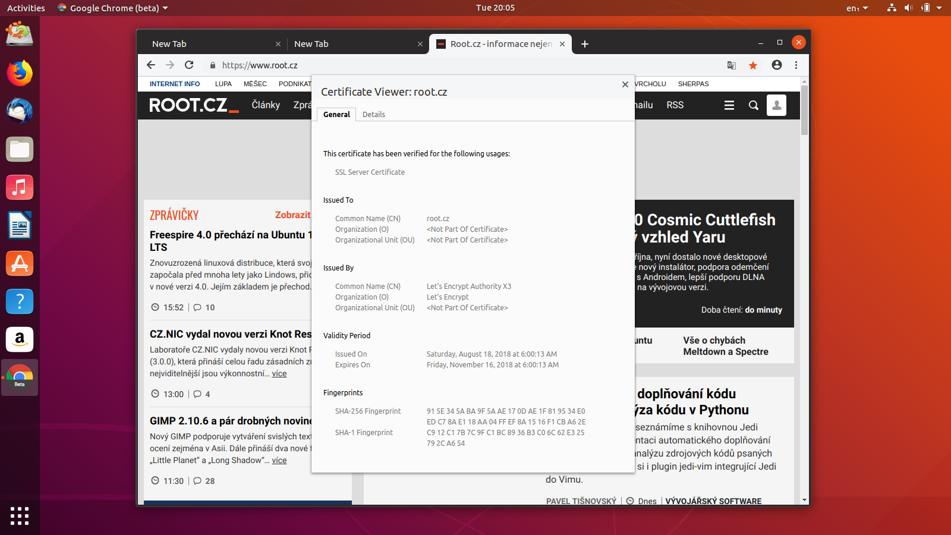Viewport: 951px width, 535px height.
Task: Launch Firefox from the dock
Action: 20,73
